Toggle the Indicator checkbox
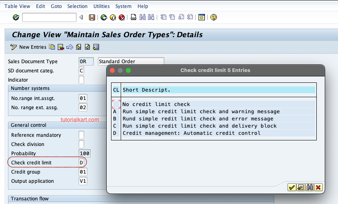338x204 pixels. [81, 80]
